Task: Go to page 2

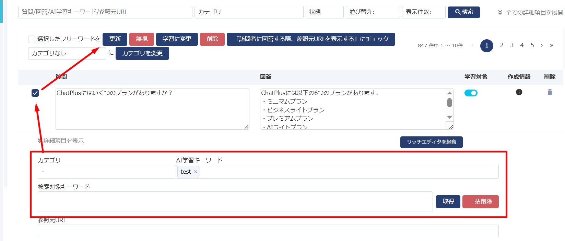Action: [502, 45]
